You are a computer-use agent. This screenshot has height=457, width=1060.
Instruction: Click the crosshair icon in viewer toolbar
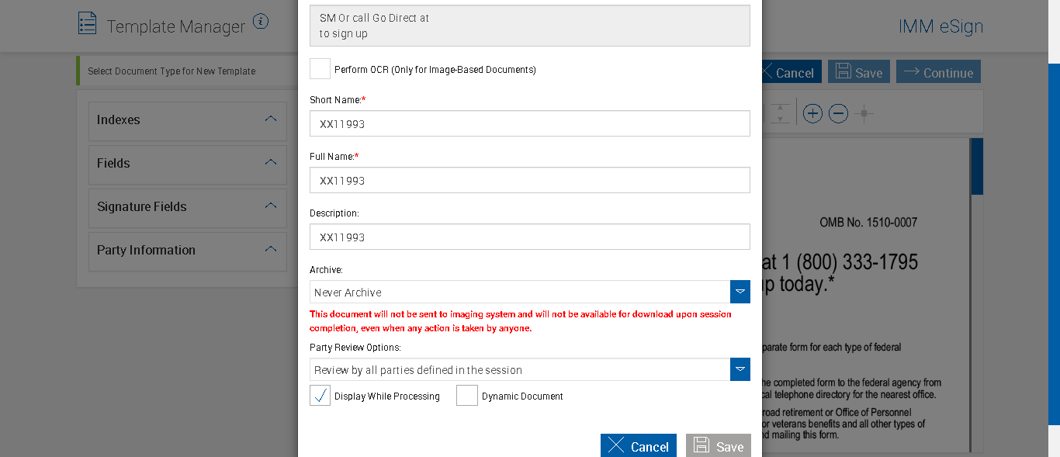coord(864,114)
